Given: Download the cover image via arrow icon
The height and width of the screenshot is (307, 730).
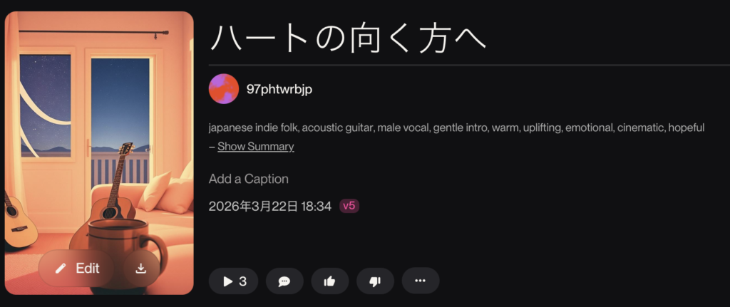Looking at the screenshot, I should 141,269.
